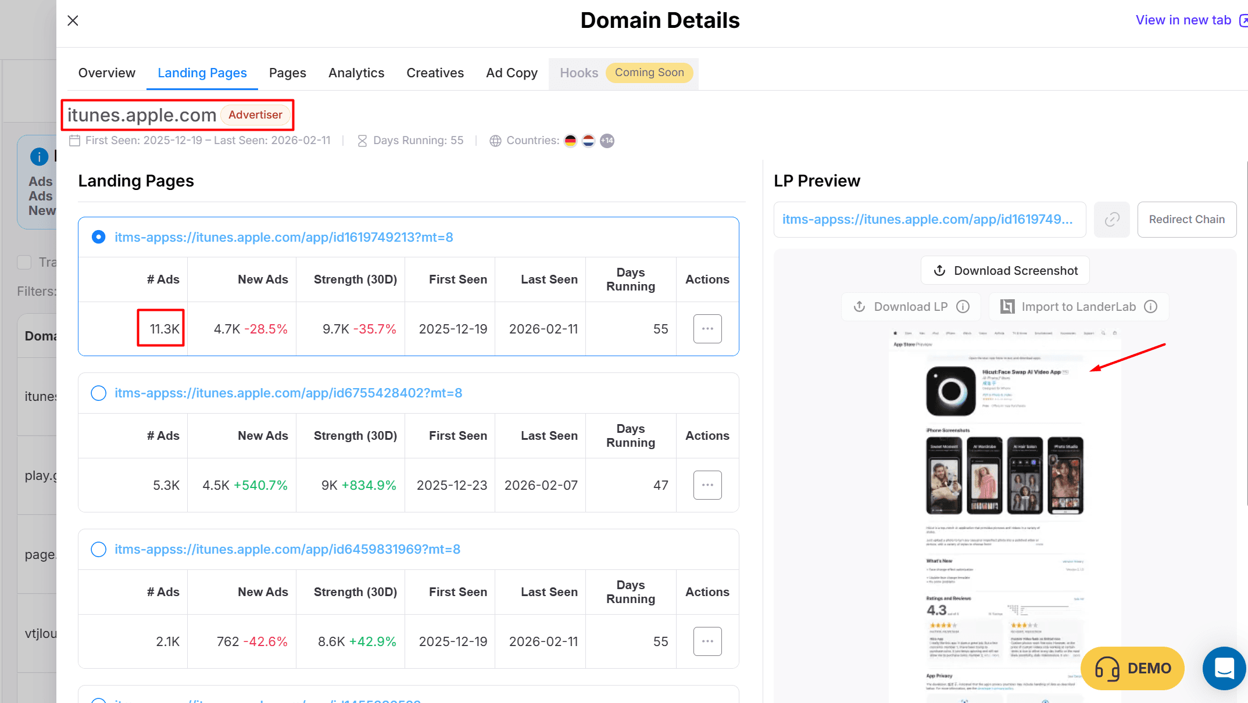The height and width of the screenshot is (703, 1248).
Task: Click the info icon next to Download LP
Action: pyautogui.click(x=963, y=307)
